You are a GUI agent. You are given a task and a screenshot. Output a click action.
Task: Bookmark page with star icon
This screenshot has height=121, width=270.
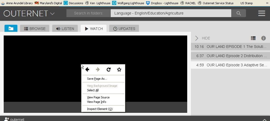(119, 69)
